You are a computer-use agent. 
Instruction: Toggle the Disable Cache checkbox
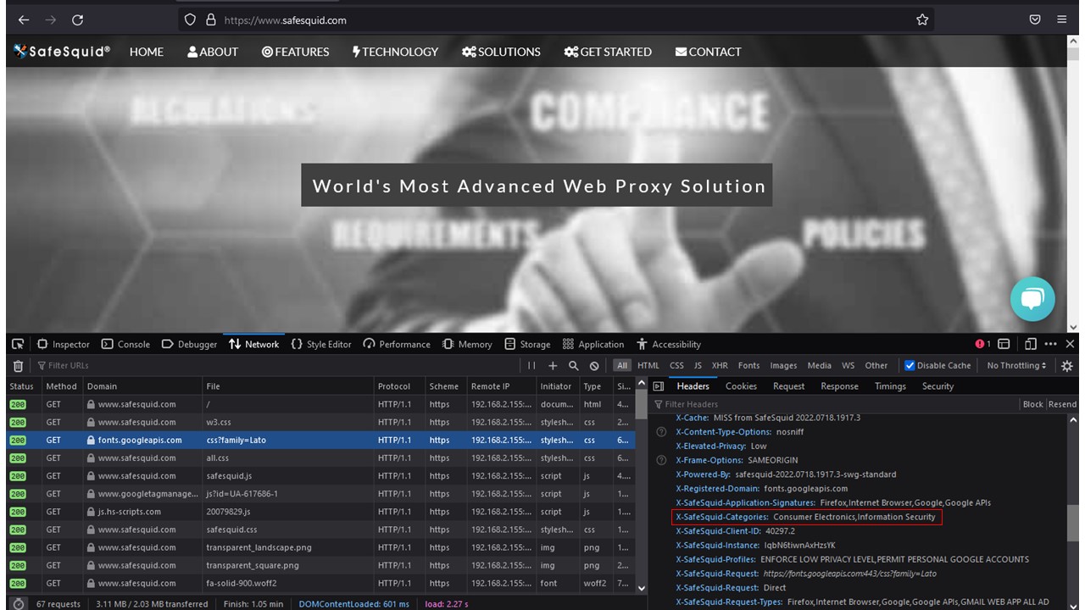910,366
